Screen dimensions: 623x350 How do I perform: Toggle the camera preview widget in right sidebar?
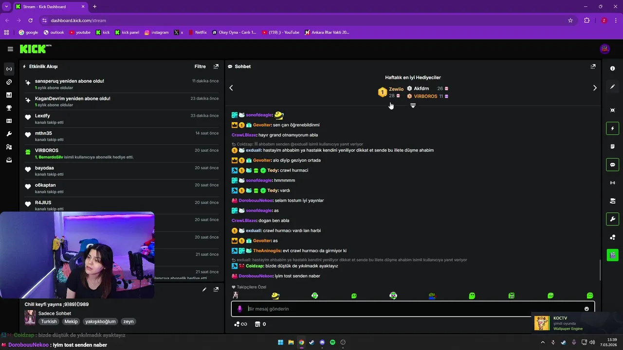tap(613, 201)
